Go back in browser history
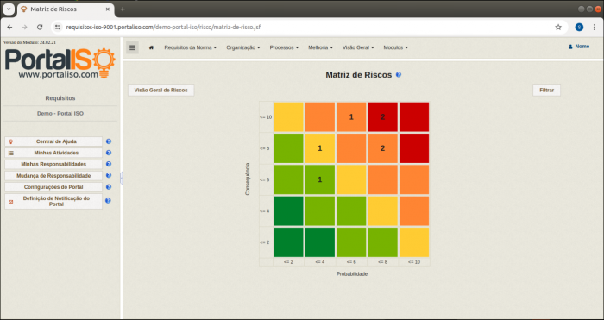This screenshot has height=320, width=604. [x=10, y=27]
